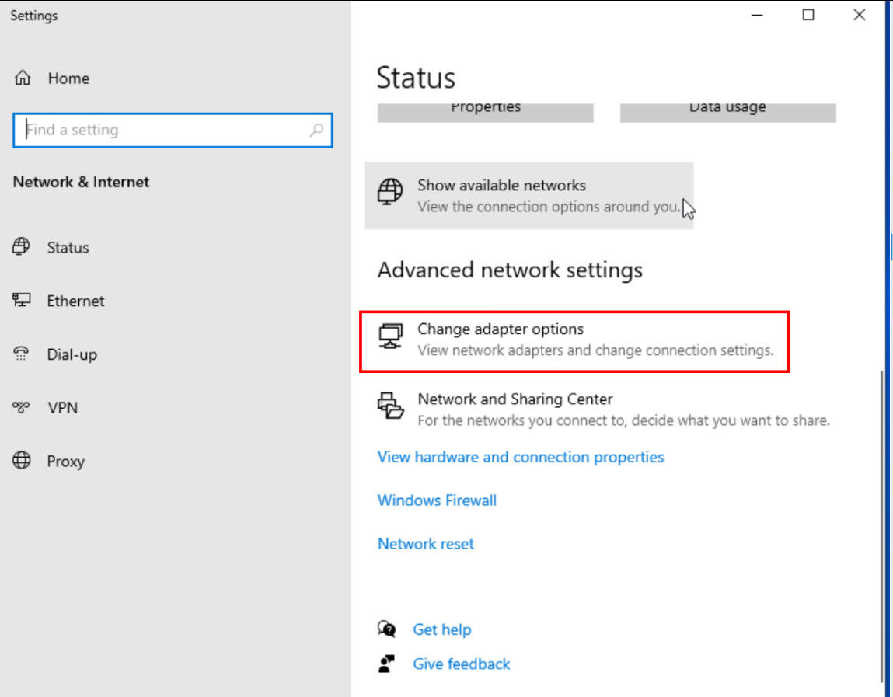Click the Ethernet monitor icon
The width and height of the screenshot is (893, 697).
click(x=22, y=301)
